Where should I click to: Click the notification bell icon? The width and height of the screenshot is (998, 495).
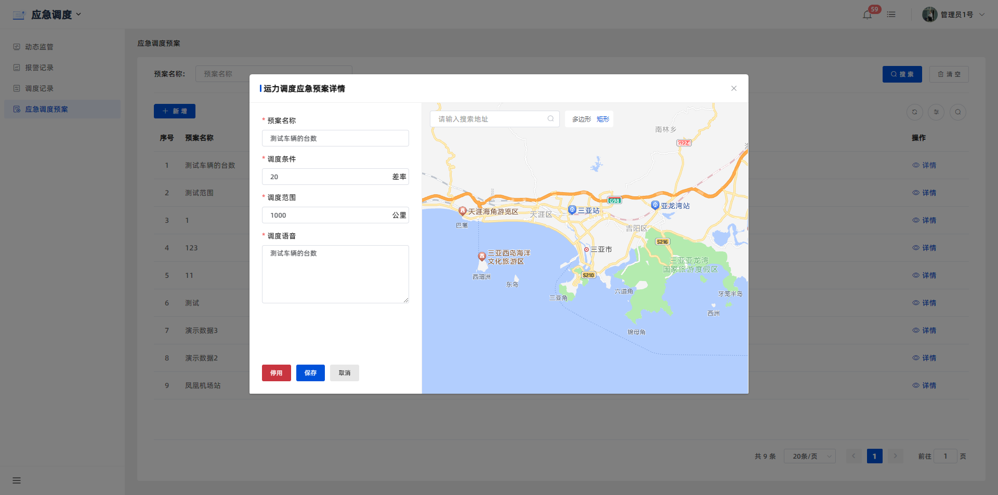coord(867,15)
